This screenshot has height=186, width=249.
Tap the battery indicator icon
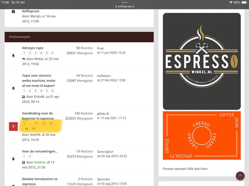244,2
